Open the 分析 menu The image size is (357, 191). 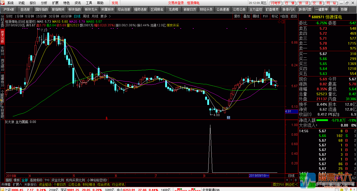pyautogui.click(x=44, y=3)
